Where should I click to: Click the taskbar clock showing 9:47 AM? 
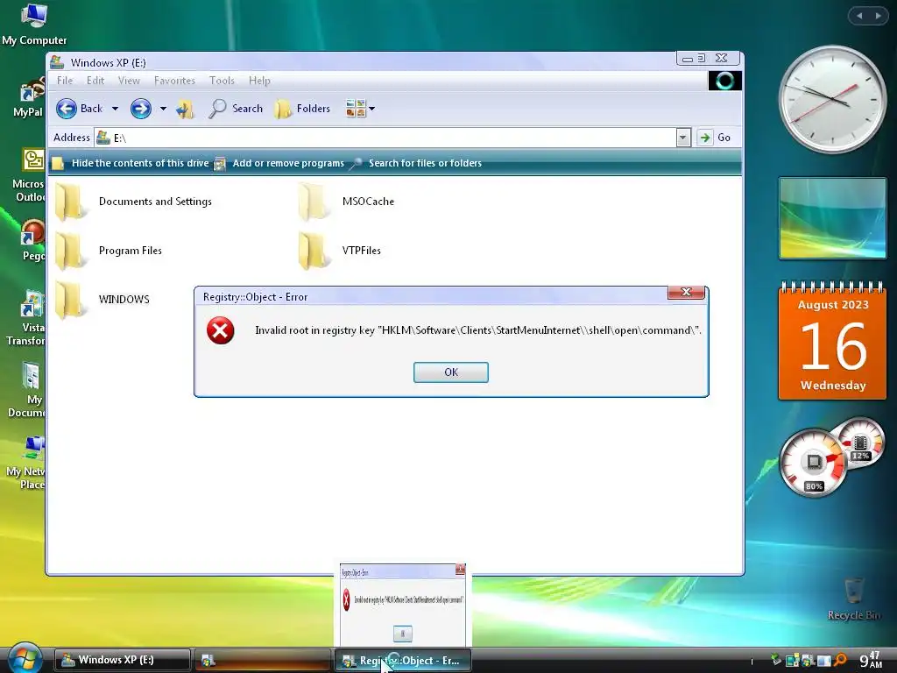[x=871, y=660]
